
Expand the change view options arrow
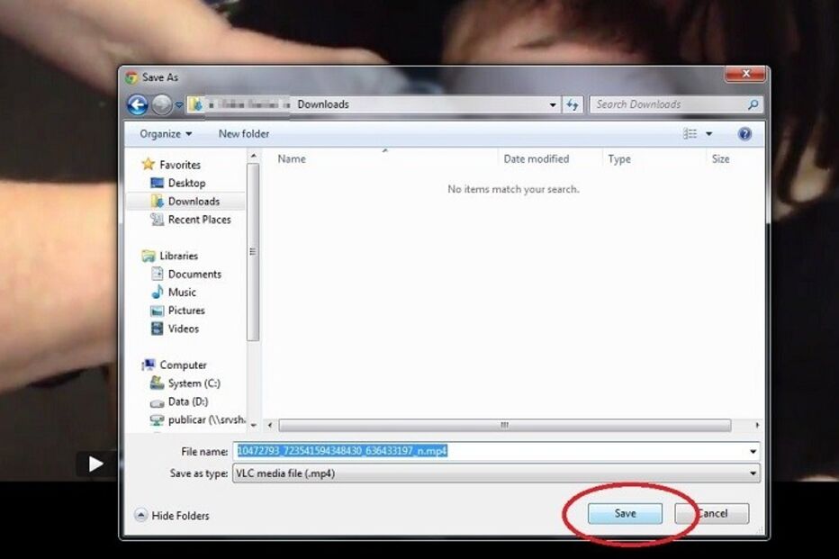point(708,134)
